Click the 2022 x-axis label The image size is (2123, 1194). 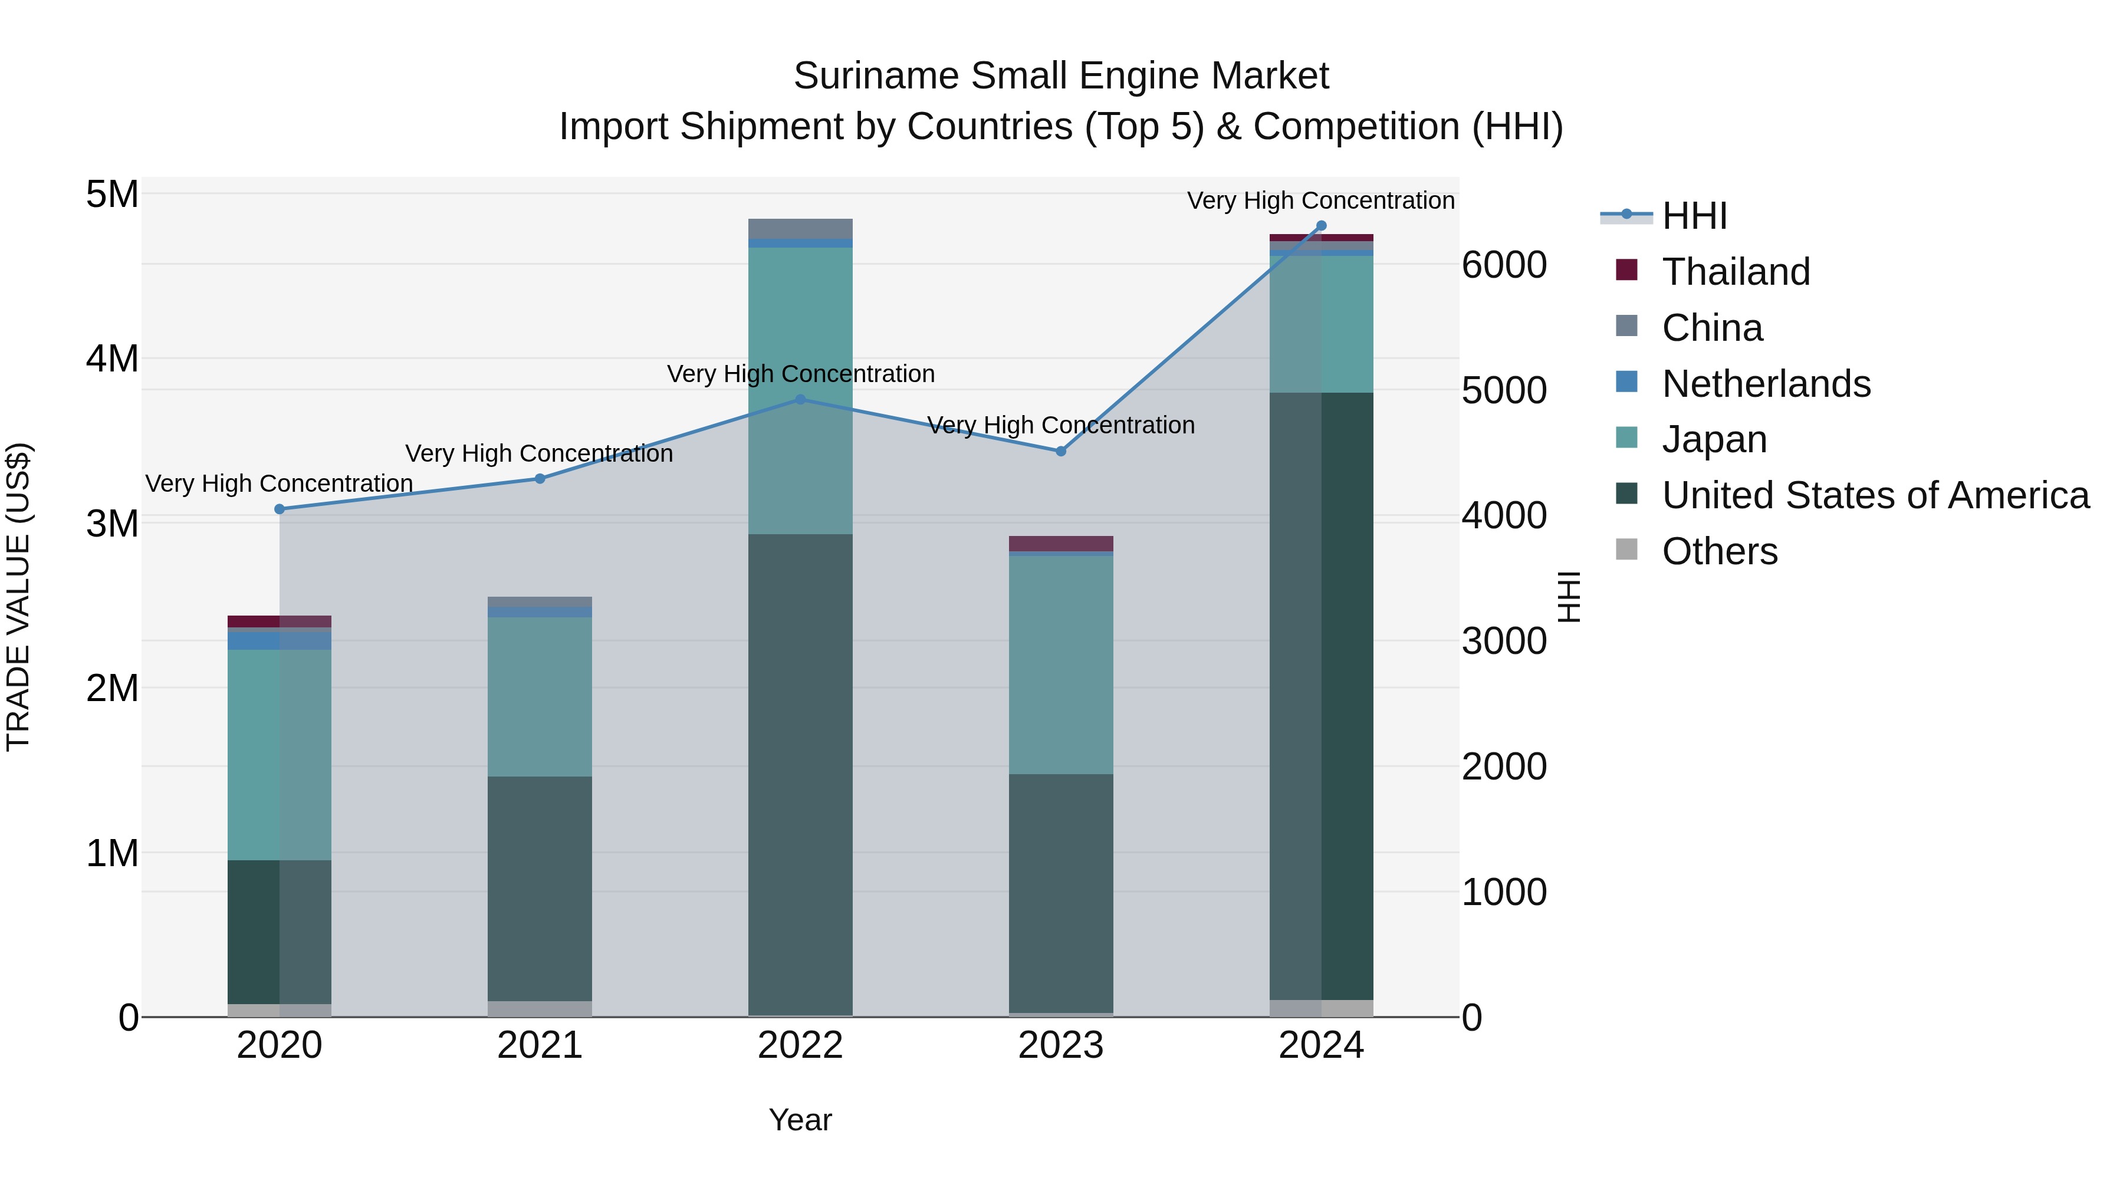click(800, 1045)
